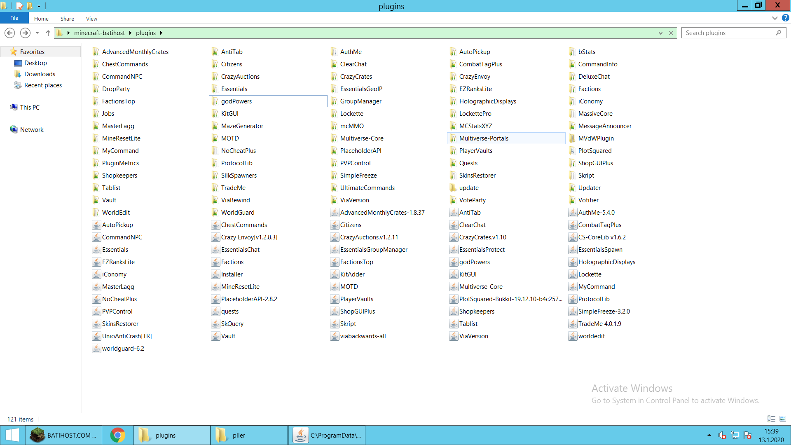Screen dimensions: 791x445
Task: Open Chrome from the taskbar
Action: tap(117, 435)
